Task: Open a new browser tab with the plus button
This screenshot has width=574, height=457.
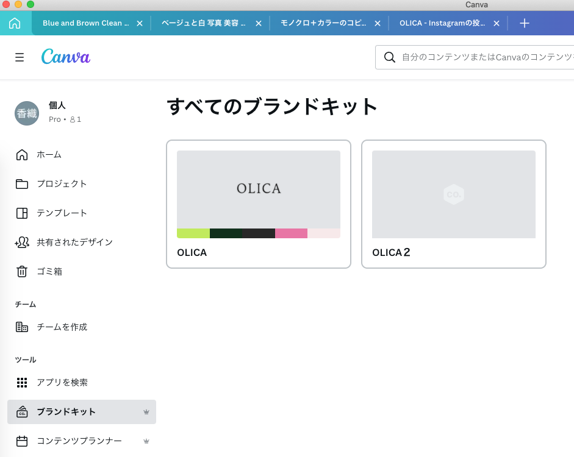Action: pyautogui.click(x=524, y=23)
